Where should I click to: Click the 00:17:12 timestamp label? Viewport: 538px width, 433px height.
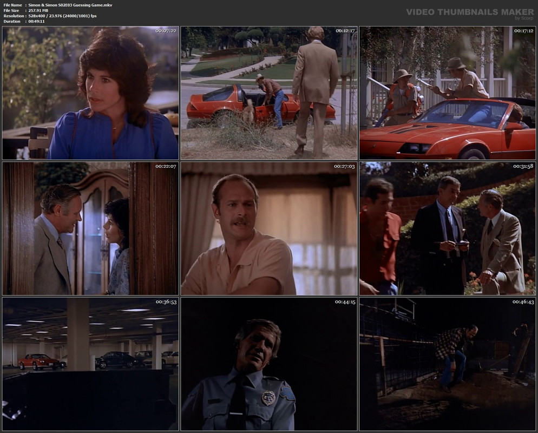pos(523,31)
